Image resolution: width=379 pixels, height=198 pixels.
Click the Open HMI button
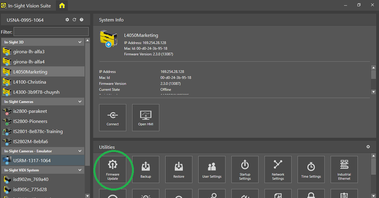coord(146,117)
